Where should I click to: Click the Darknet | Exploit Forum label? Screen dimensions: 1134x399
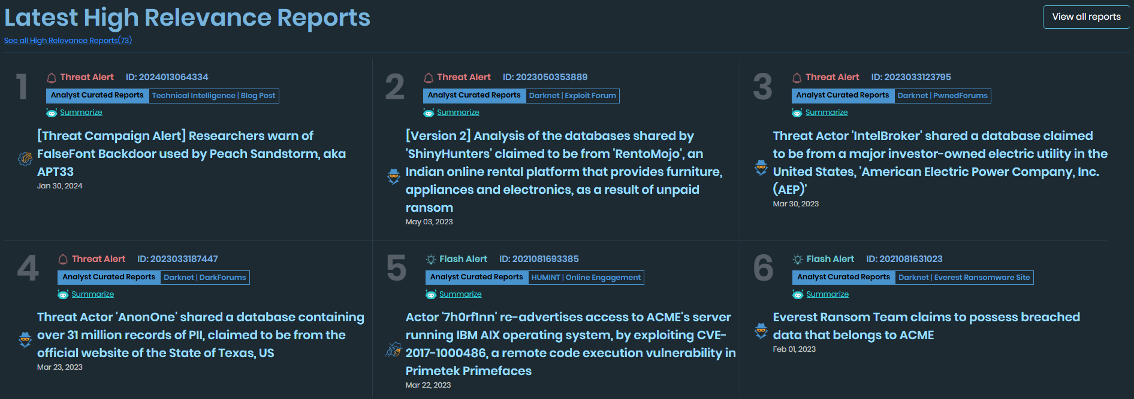572,95
